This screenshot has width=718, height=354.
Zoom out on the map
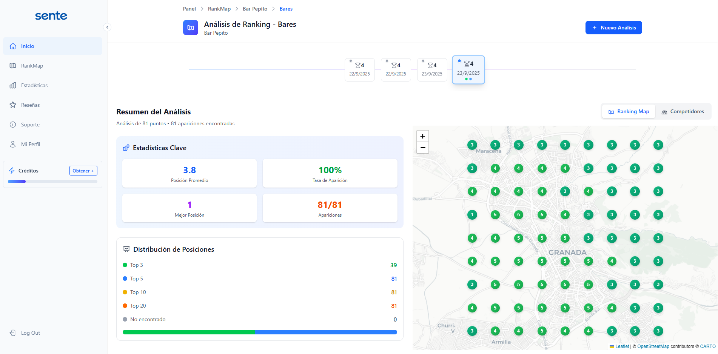[x=423, y=148]
